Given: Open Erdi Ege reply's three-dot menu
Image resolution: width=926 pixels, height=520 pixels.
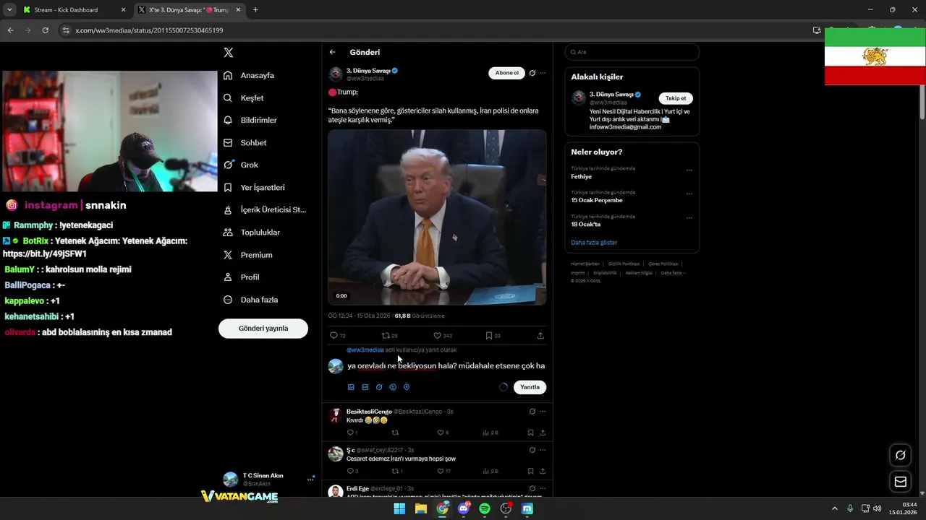Looking at the screenshot, I should [543, 489].
